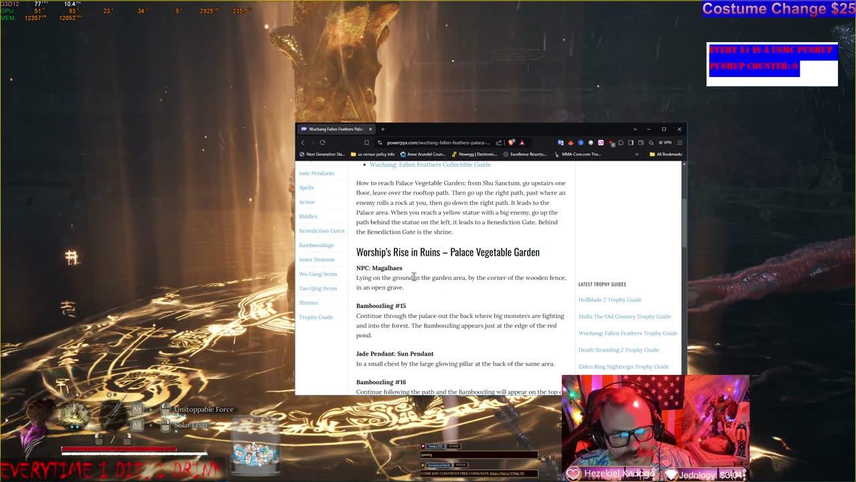This screenshot has height=482, width=856.
Task: Jump to Shrines section in sidebar
Action: (x=308, y=303)
